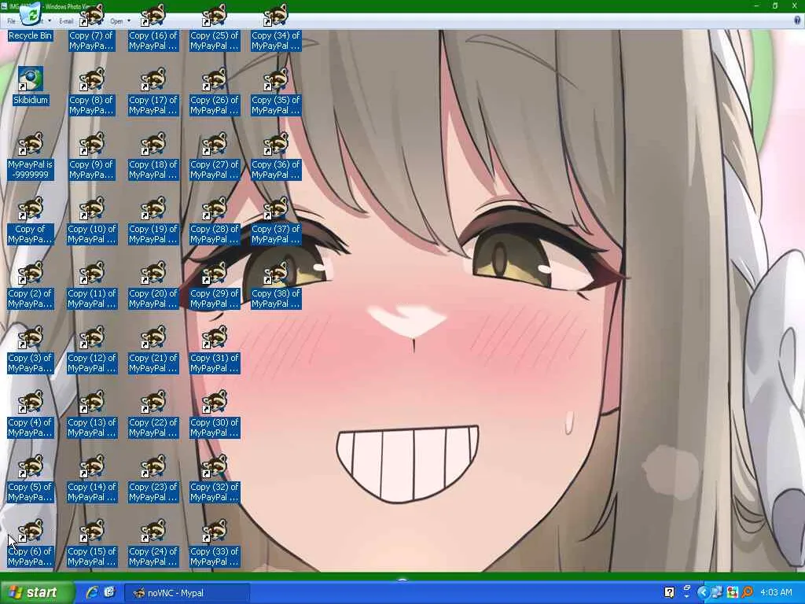Select the 'Copy (25) of MyPayPal' shortcut

click(x=215, y=28)
